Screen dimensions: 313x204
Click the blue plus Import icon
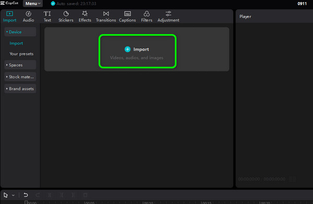click(x=128, y=49)
